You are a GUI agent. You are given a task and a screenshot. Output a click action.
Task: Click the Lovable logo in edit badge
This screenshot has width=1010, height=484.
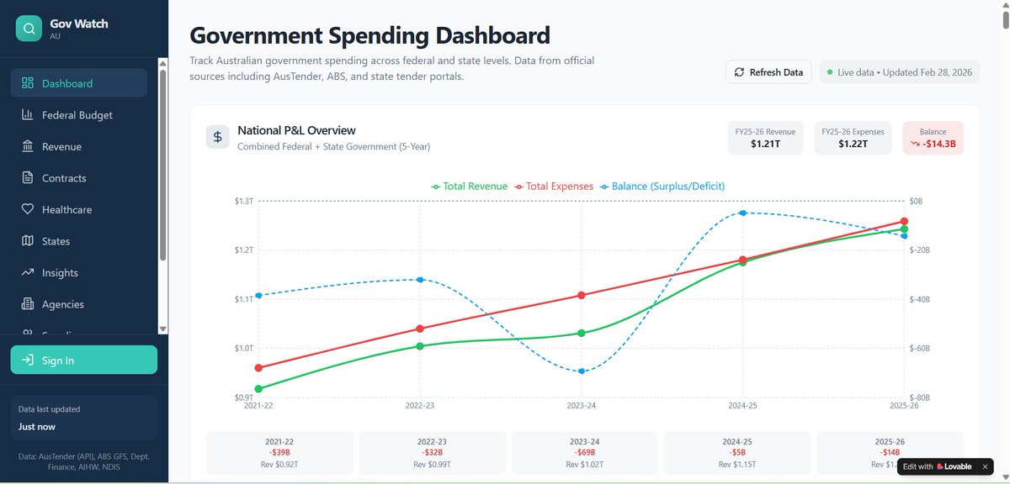pyautogui.click(x=953, y=466)
